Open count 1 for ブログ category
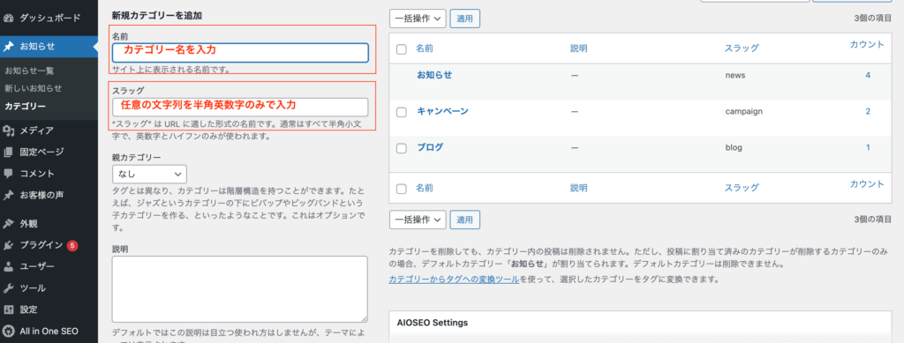 point(868,147)
